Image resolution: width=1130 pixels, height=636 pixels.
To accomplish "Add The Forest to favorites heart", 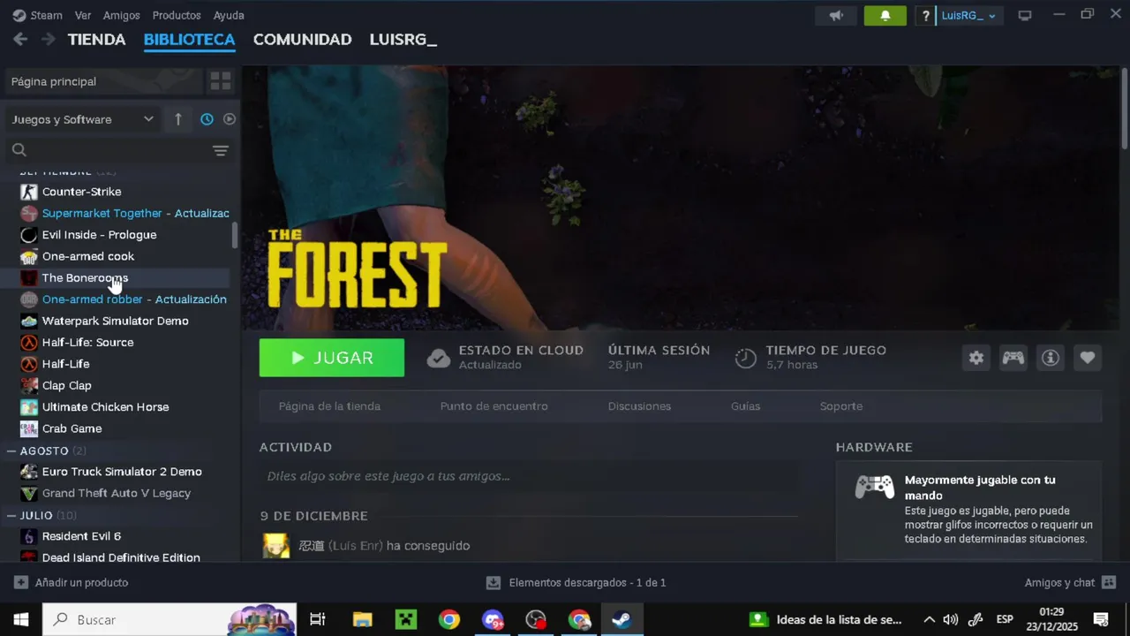I will pos(1088,358).
